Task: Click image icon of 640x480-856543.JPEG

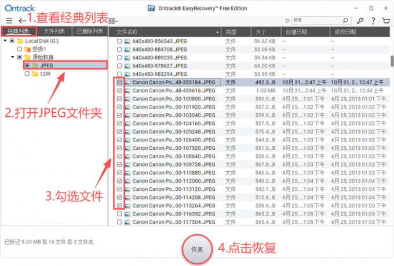Action: [127, 42]
